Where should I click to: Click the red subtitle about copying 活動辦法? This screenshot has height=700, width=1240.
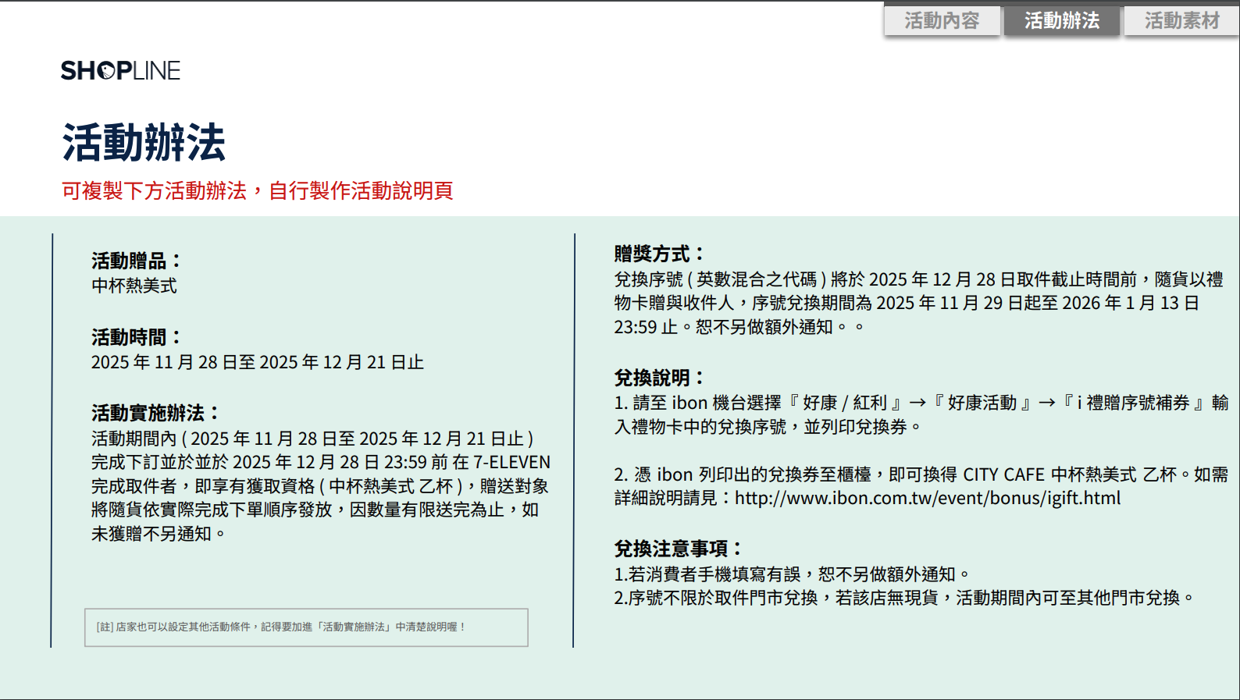coord(257,190)
